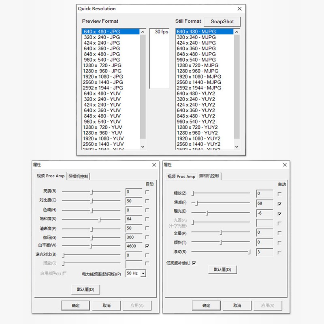Switch to 照相机控制 tab in the brightness dialog
This screenshot has width=324, height=324.
click(x=79, y=176)
